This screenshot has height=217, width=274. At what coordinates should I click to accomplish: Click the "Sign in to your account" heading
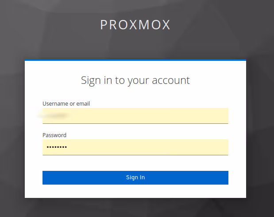click(x=135, y=80)
